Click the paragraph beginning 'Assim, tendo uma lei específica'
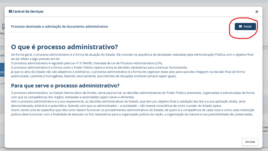The height and width of the screenshot is (151, 268). (x=133, y=112)
